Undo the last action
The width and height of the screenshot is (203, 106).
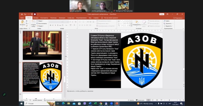click(25, 14)
